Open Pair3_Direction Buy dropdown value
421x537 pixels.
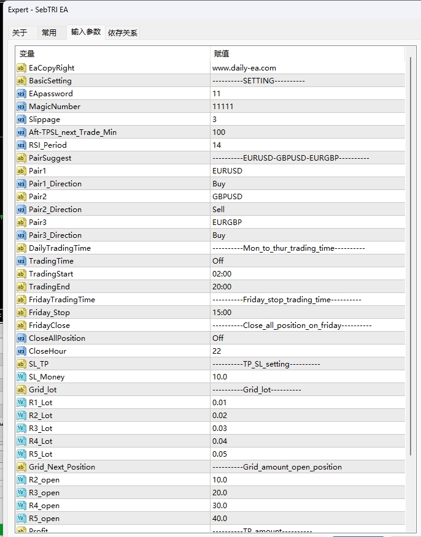pyautogui.click(x=219, y=235)
